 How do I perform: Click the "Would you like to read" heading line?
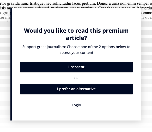(76, 31)
